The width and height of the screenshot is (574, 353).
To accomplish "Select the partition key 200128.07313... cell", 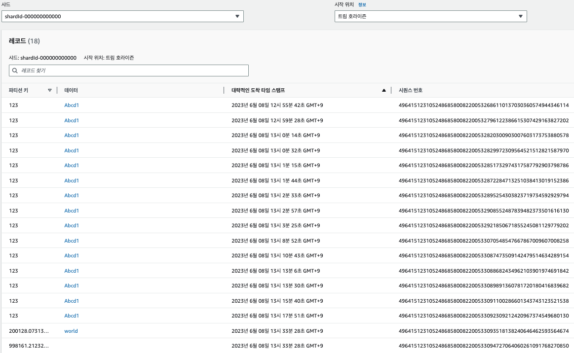I will pos(29,331).
